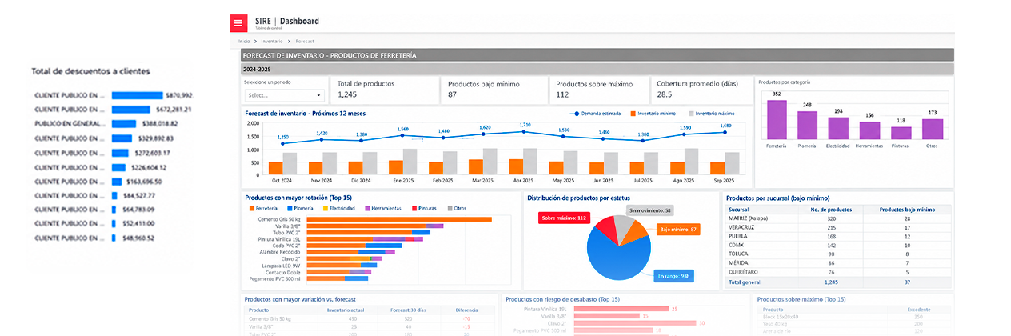Select the Herramientas bar labeled 156
The width and height of the screenshot is (1011, 336).
point(869,130)
